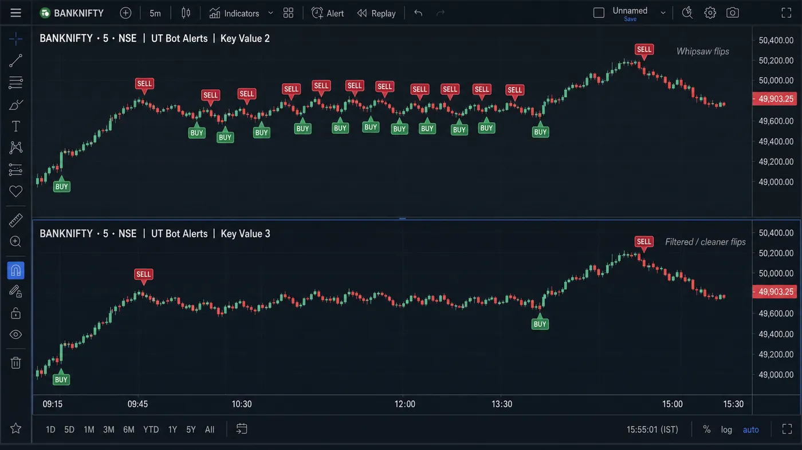Screen dimensions: 802x450
Task: Take a snapshot with the camera icon
Action: coord(732,13)
